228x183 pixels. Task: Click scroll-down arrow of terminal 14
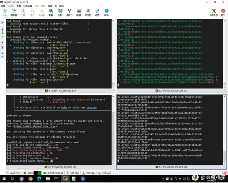click(x=224, y=164)
